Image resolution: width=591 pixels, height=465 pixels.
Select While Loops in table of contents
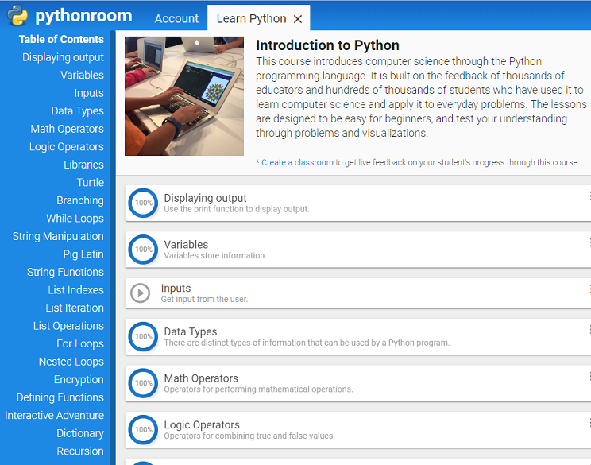pos(75,219)
